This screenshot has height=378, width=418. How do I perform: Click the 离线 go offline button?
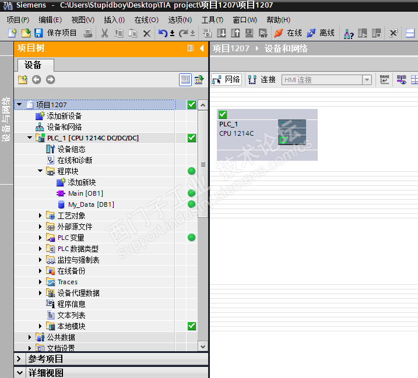(320, 33)
